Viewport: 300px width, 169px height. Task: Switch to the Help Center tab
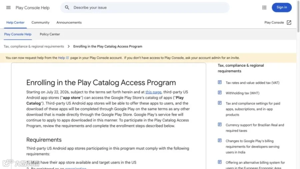pos(15,22)
